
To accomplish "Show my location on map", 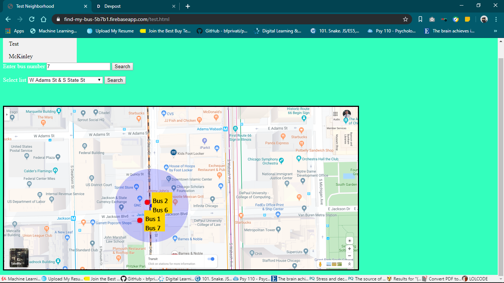I will pyautogui.click(x=350, y=241).
